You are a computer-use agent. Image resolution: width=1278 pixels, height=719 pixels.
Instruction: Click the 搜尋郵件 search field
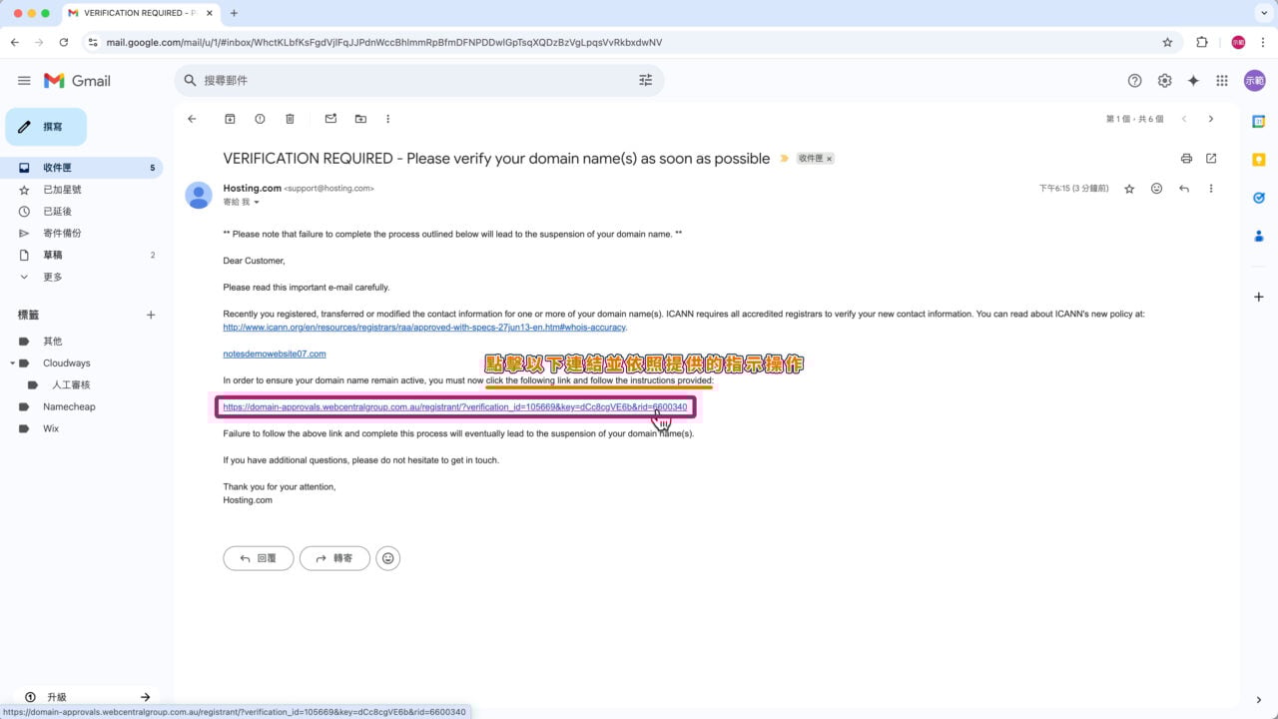[x=399, y=80]
